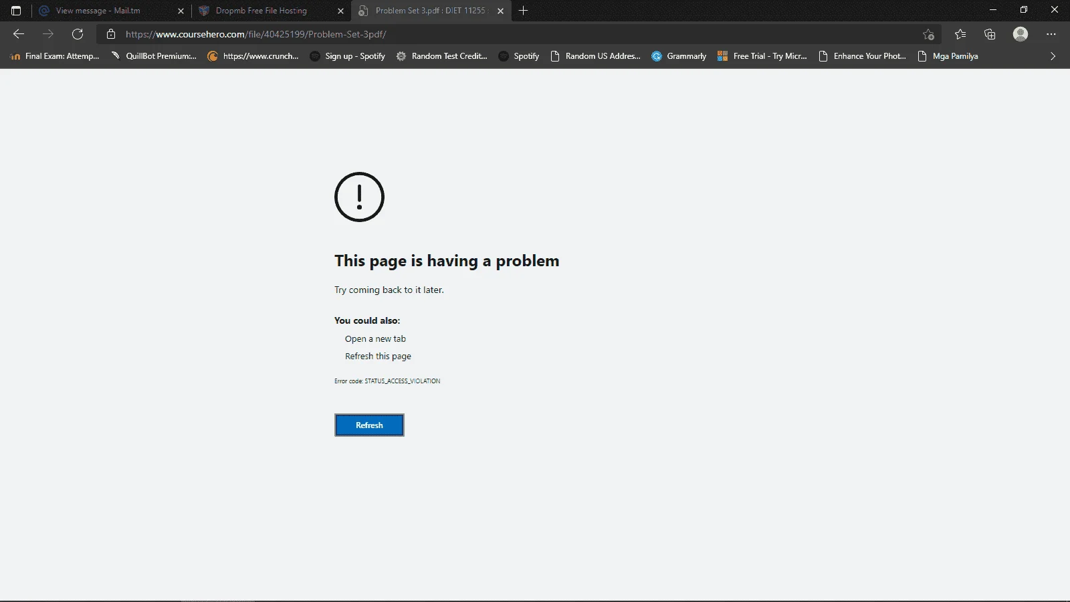The image size is (1070, 602).
Task: Open Random US Addres... bookmark
Action: pos(595,56)
